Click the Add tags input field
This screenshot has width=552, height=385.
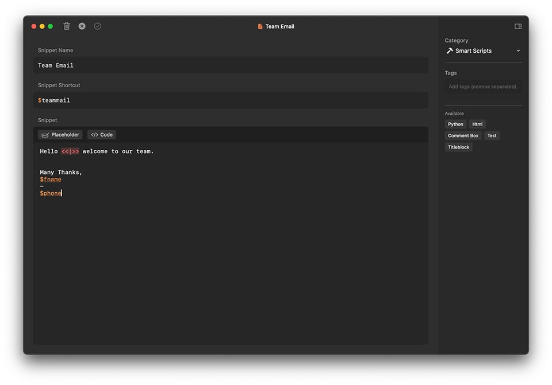click(483, 86)
